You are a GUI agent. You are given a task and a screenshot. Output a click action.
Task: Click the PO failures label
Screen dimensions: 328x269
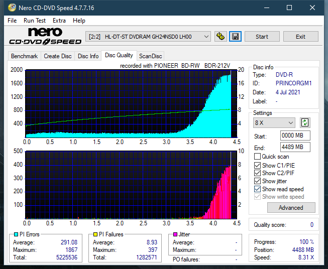(186, 259)
